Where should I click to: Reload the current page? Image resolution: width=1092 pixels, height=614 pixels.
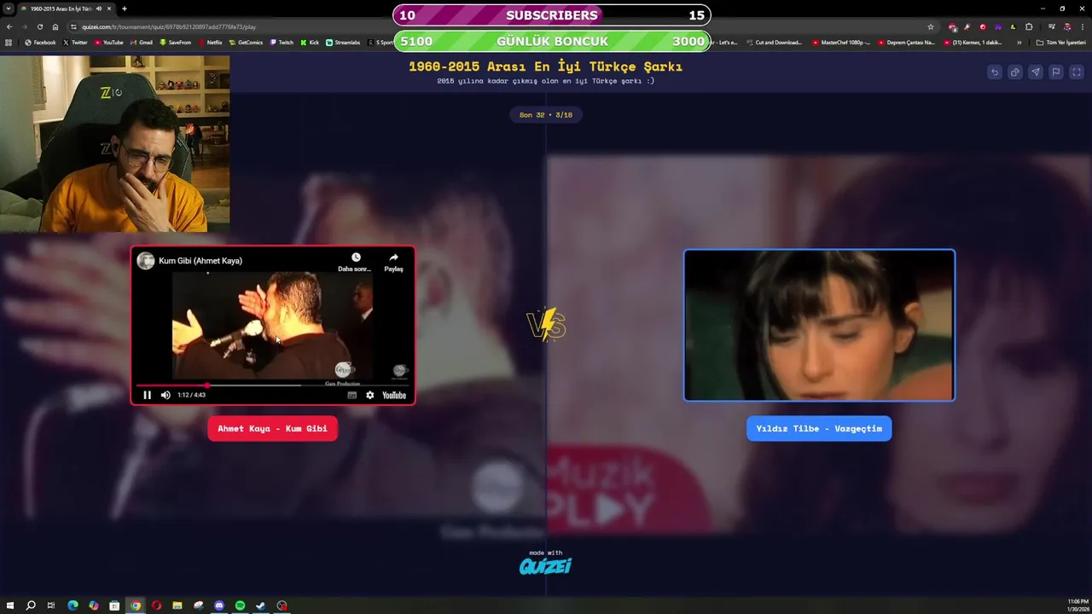[x=39, y=26]
